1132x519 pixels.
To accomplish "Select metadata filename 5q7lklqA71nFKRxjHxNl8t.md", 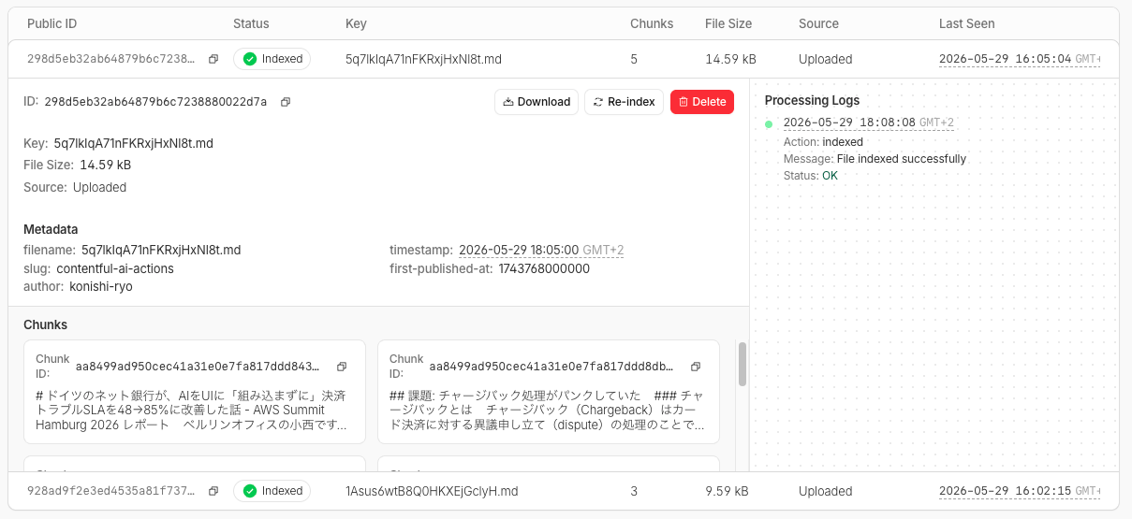I will click(x=161, y=251).
